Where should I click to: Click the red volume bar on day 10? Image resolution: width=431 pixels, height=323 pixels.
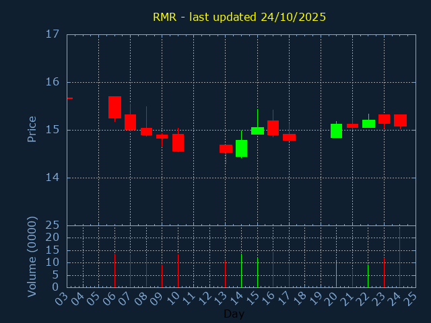point(178,270)
